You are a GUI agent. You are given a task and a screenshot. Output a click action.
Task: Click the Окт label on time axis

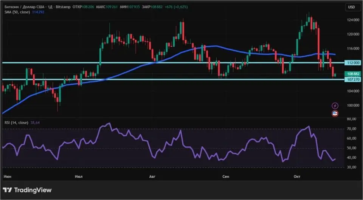click(297, 177)
